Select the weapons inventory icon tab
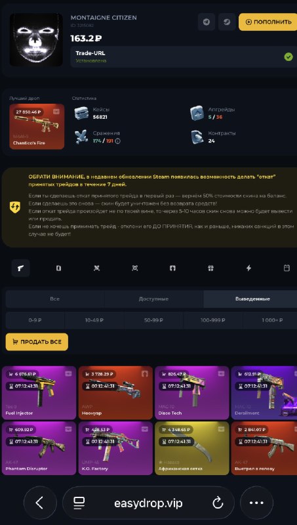Image resolution: width=297 pixels, height=525 pixels. [x=21, y=268]
